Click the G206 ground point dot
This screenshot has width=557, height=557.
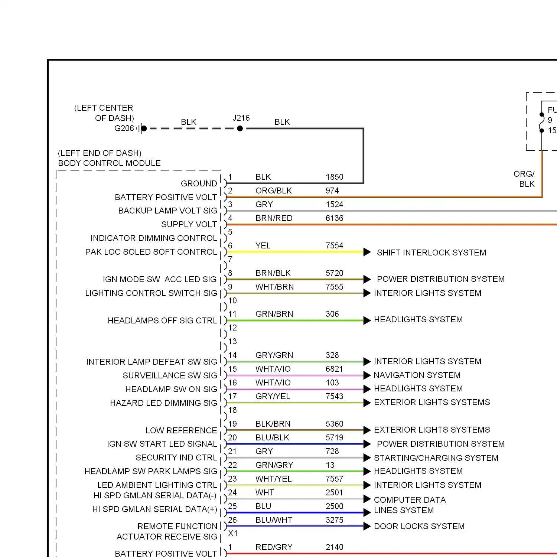click(144, 128)
